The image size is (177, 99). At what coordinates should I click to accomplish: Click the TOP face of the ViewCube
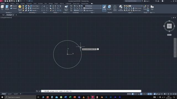coord(169,26)
